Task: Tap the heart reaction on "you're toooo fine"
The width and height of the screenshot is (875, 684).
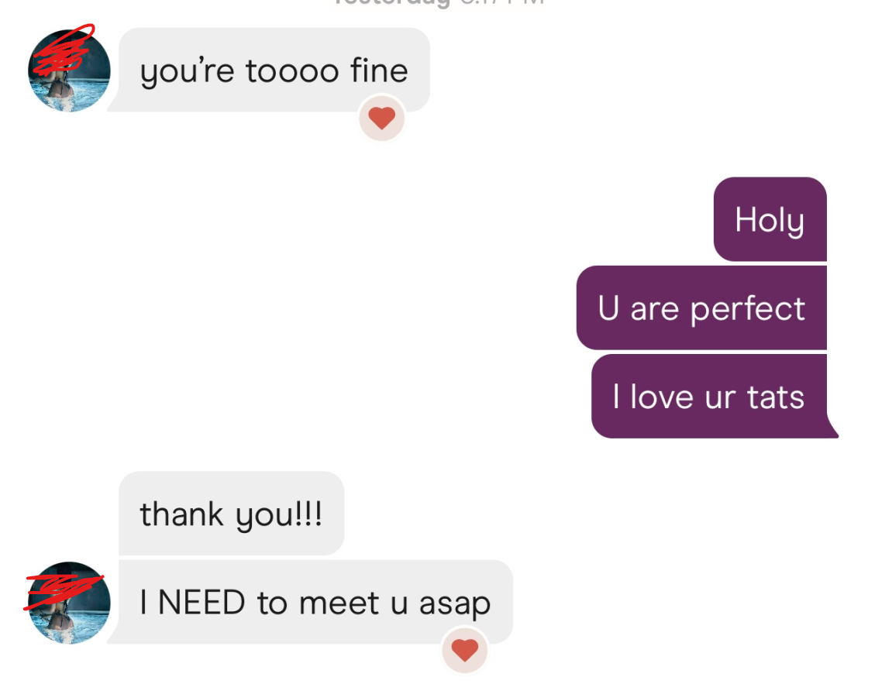Action: click(x=381, y=118)
